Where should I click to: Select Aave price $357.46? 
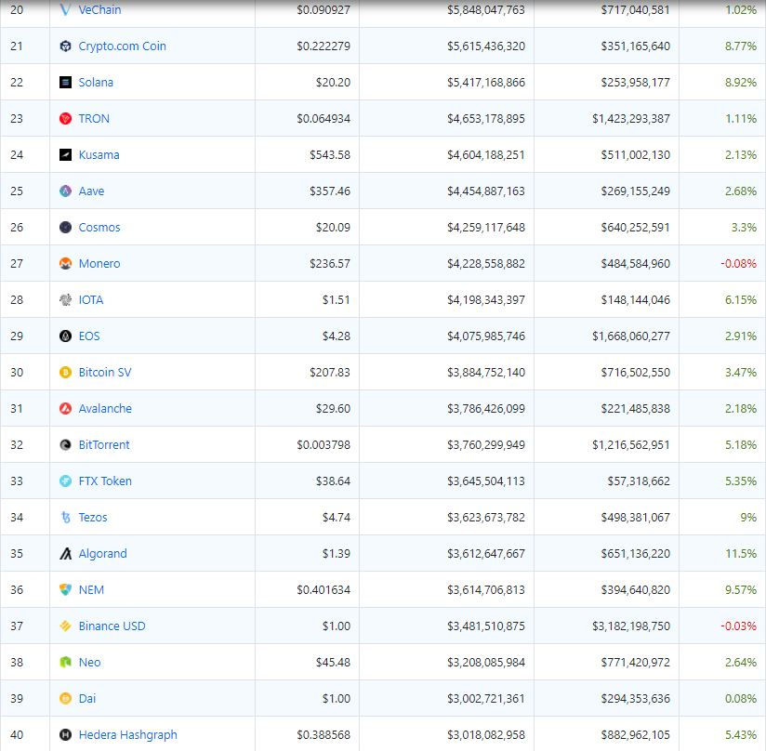pos(330,191)
